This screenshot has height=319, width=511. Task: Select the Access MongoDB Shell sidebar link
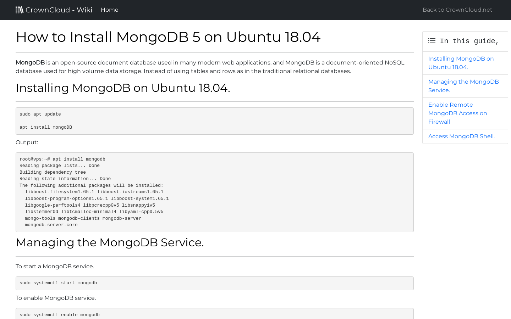pyautogui.click(x=461, y=136)
